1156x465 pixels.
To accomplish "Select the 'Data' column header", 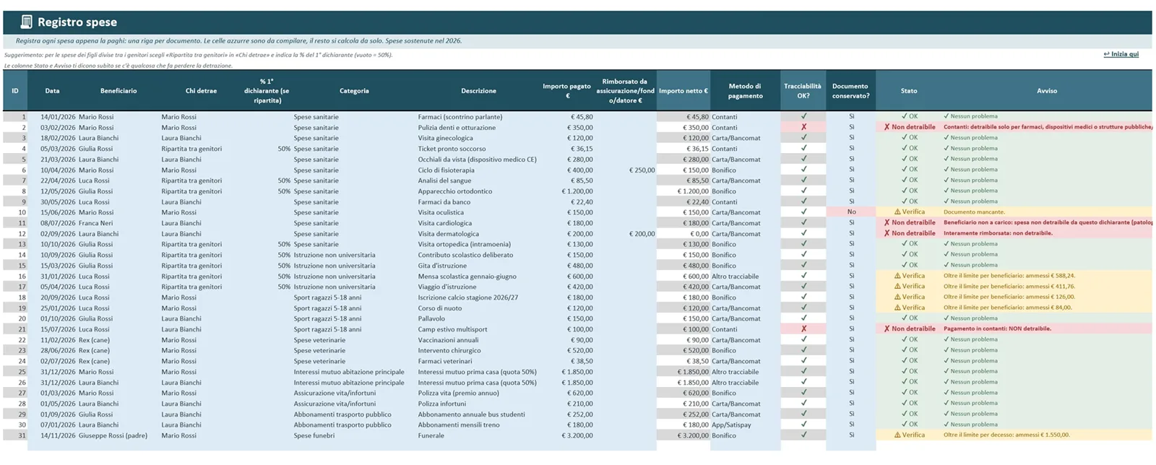I will pos(52,91).
